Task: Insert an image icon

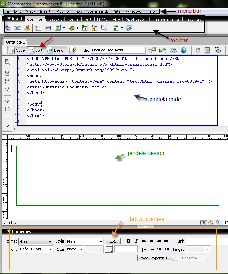Action: point(58,27)
